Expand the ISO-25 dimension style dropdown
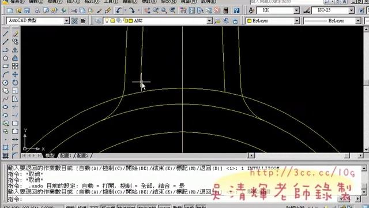The width and height of the screenshot is (369, 208). tap(351, 10)
